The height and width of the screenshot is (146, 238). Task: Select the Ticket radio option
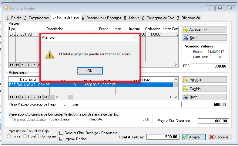(x=9, y=136)
